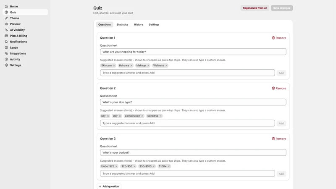
Task: Remove the Dry chip
Action: pyautogui.click(x=108, y=116)
